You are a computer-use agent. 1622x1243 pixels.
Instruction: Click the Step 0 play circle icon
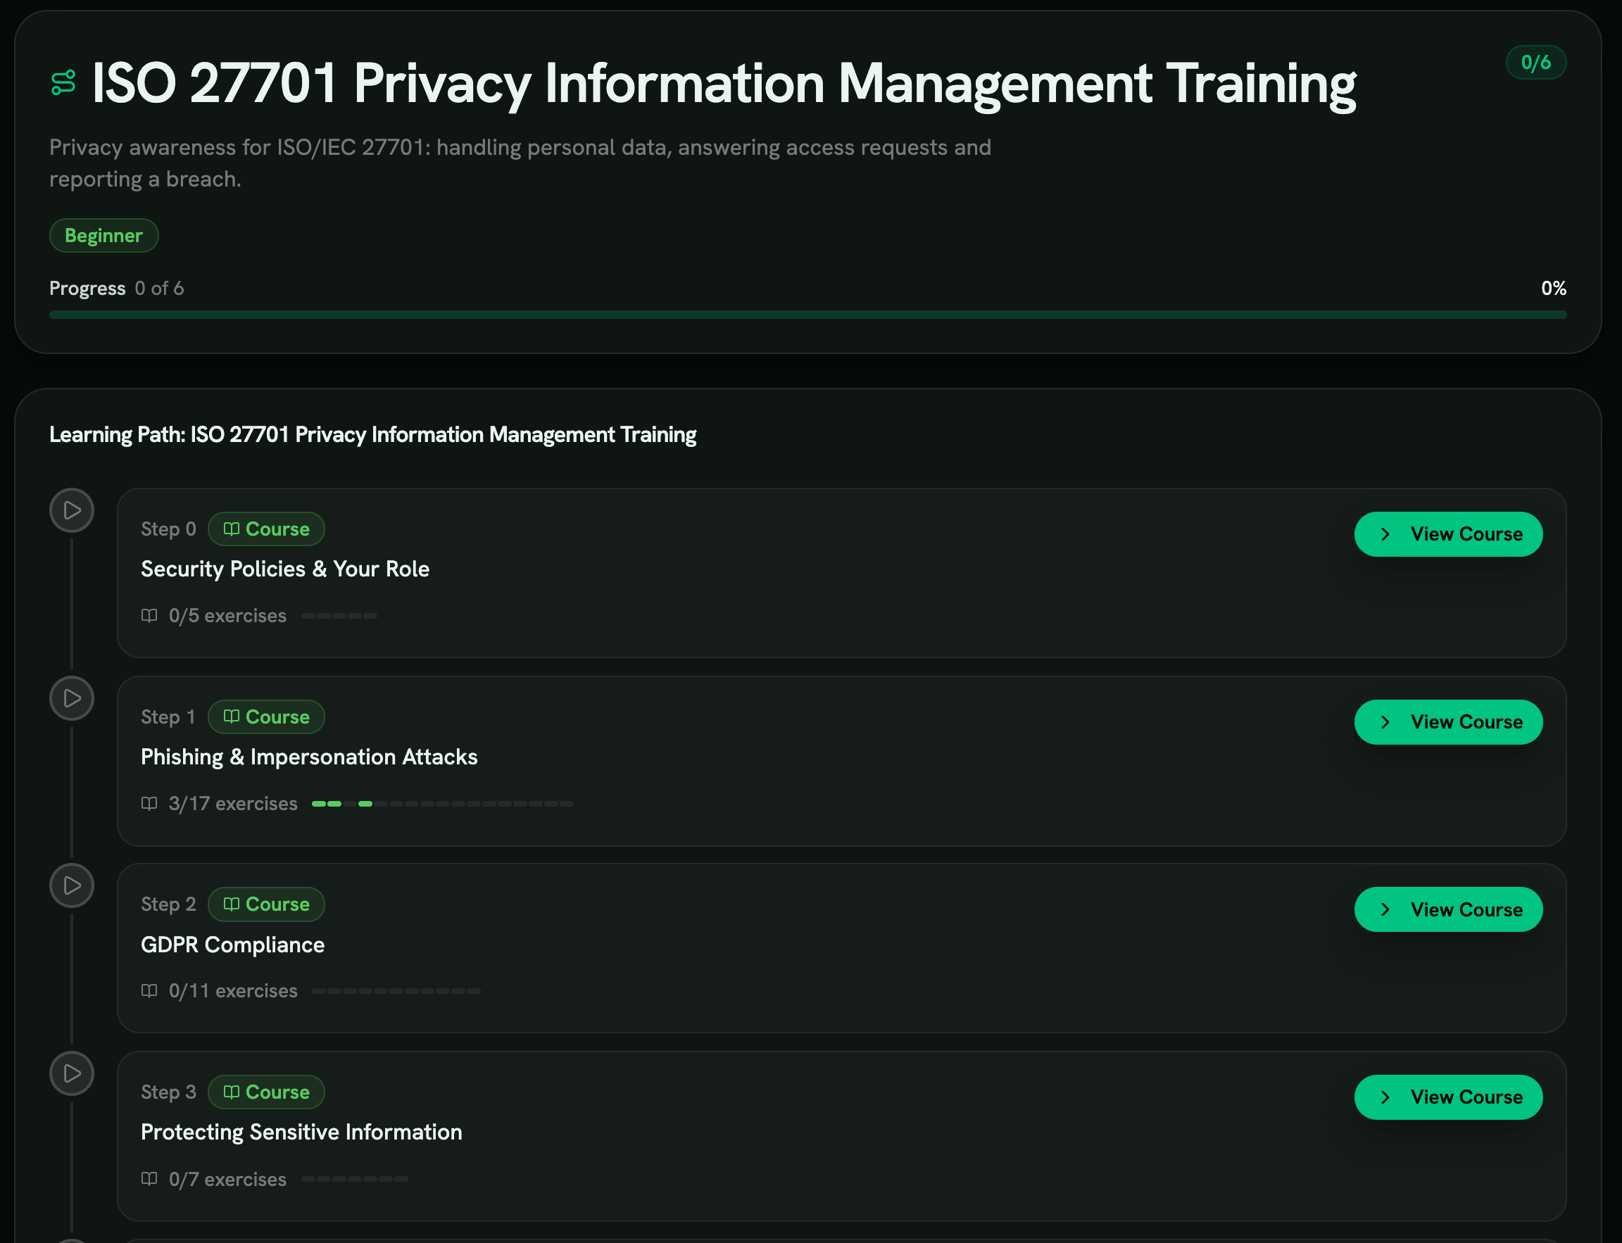(x=72, y=510)
